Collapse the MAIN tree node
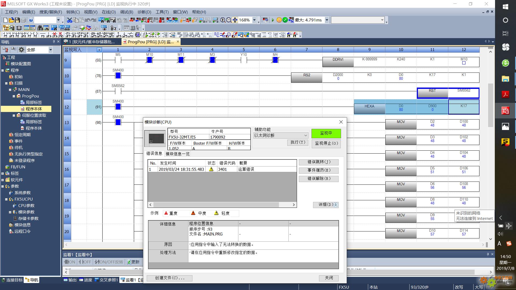The image size is (516, 290). tap(10, 90)
